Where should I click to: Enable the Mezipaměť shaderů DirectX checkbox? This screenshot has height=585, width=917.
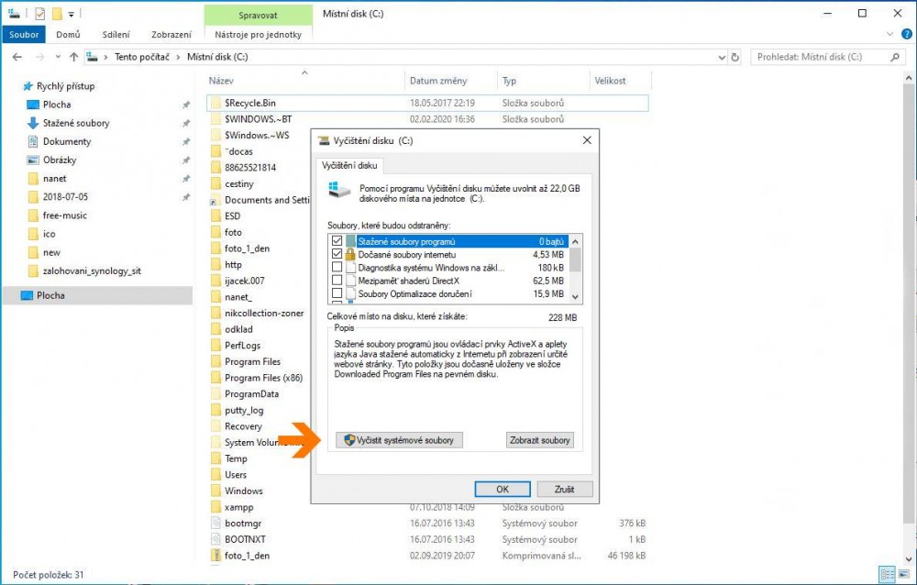point(337,281)
